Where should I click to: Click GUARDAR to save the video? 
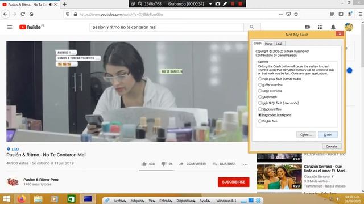coord(224,164)
